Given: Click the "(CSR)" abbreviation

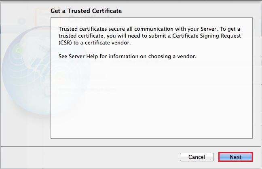Looking at the screenshot, I should point(67,43).
